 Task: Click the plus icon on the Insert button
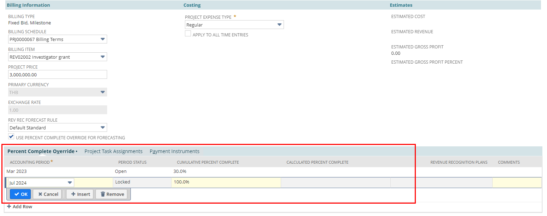pos(73,194)
